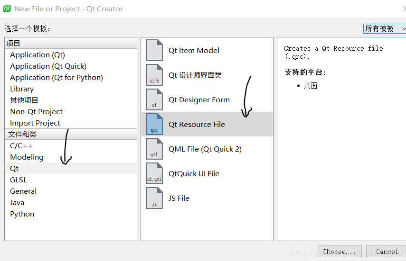
Task: Click the ui.qml file icon
Action: point(154,173)
